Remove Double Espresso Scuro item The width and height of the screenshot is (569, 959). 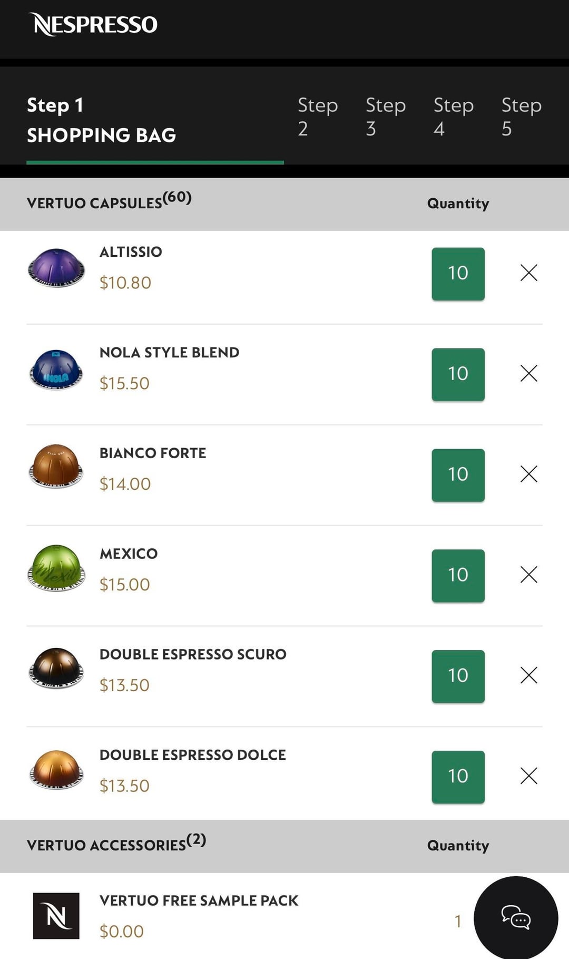(x=528, y=675)
